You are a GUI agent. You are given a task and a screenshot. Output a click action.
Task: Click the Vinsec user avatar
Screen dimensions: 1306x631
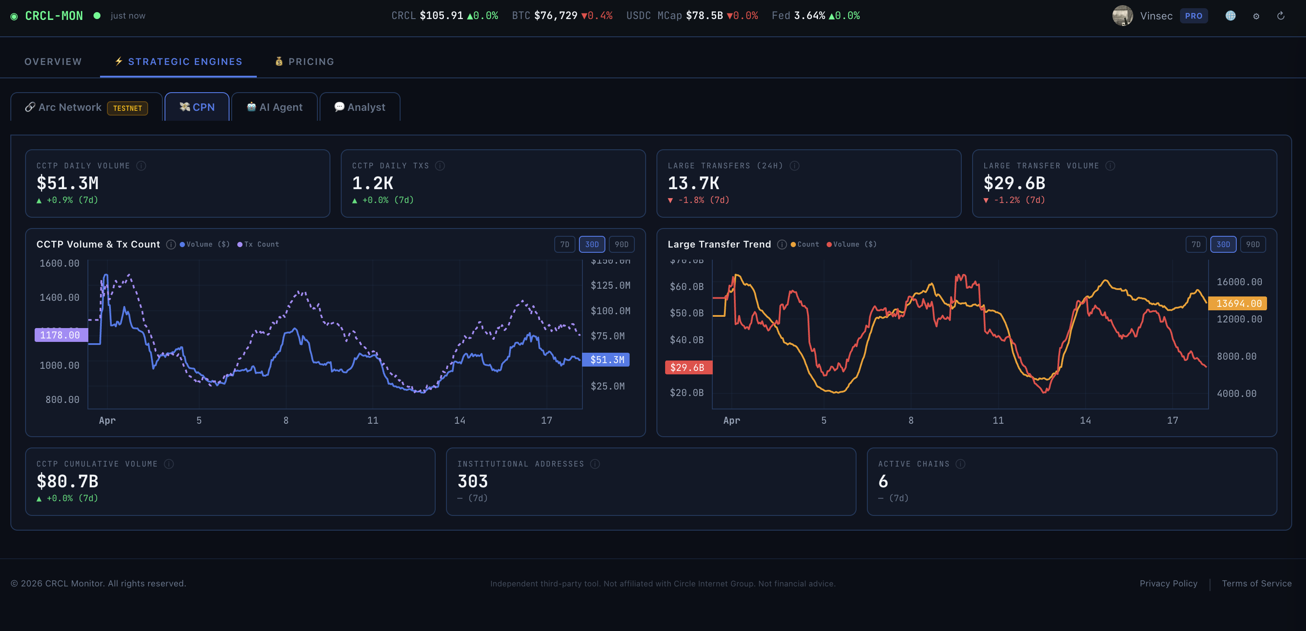[1122, 16]
